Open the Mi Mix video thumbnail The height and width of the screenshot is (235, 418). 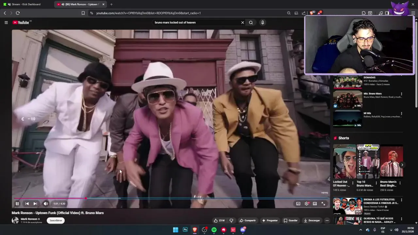(347, 119)
